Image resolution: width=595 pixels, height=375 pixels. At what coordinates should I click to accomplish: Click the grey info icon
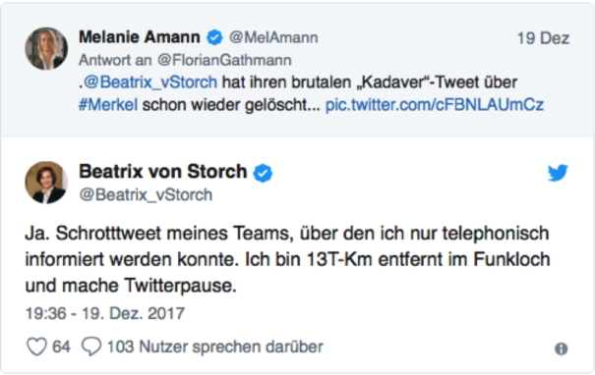tap(562, 348)
